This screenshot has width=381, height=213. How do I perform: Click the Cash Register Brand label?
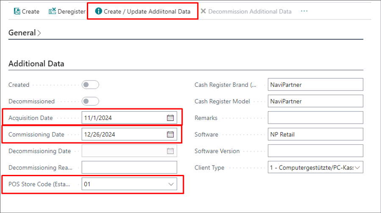[225, 85]
